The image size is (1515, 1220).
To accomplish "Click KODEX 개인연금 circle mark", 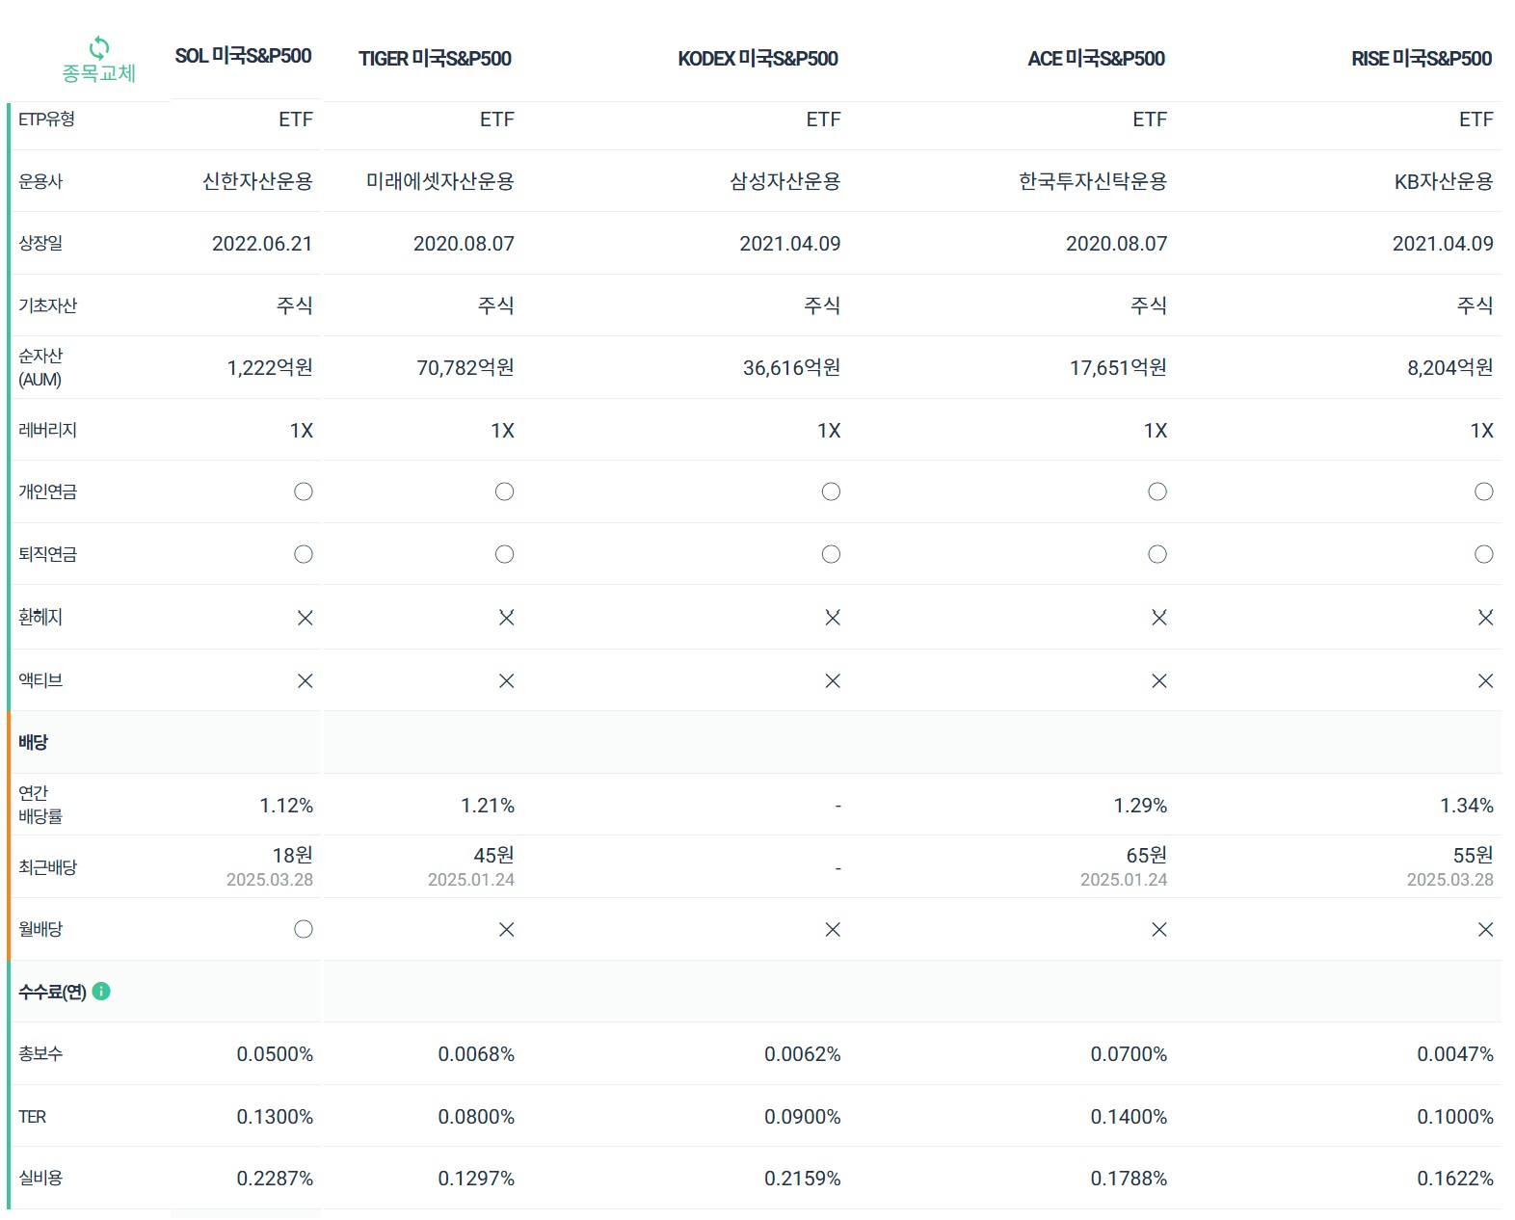I will pos(831,491).
